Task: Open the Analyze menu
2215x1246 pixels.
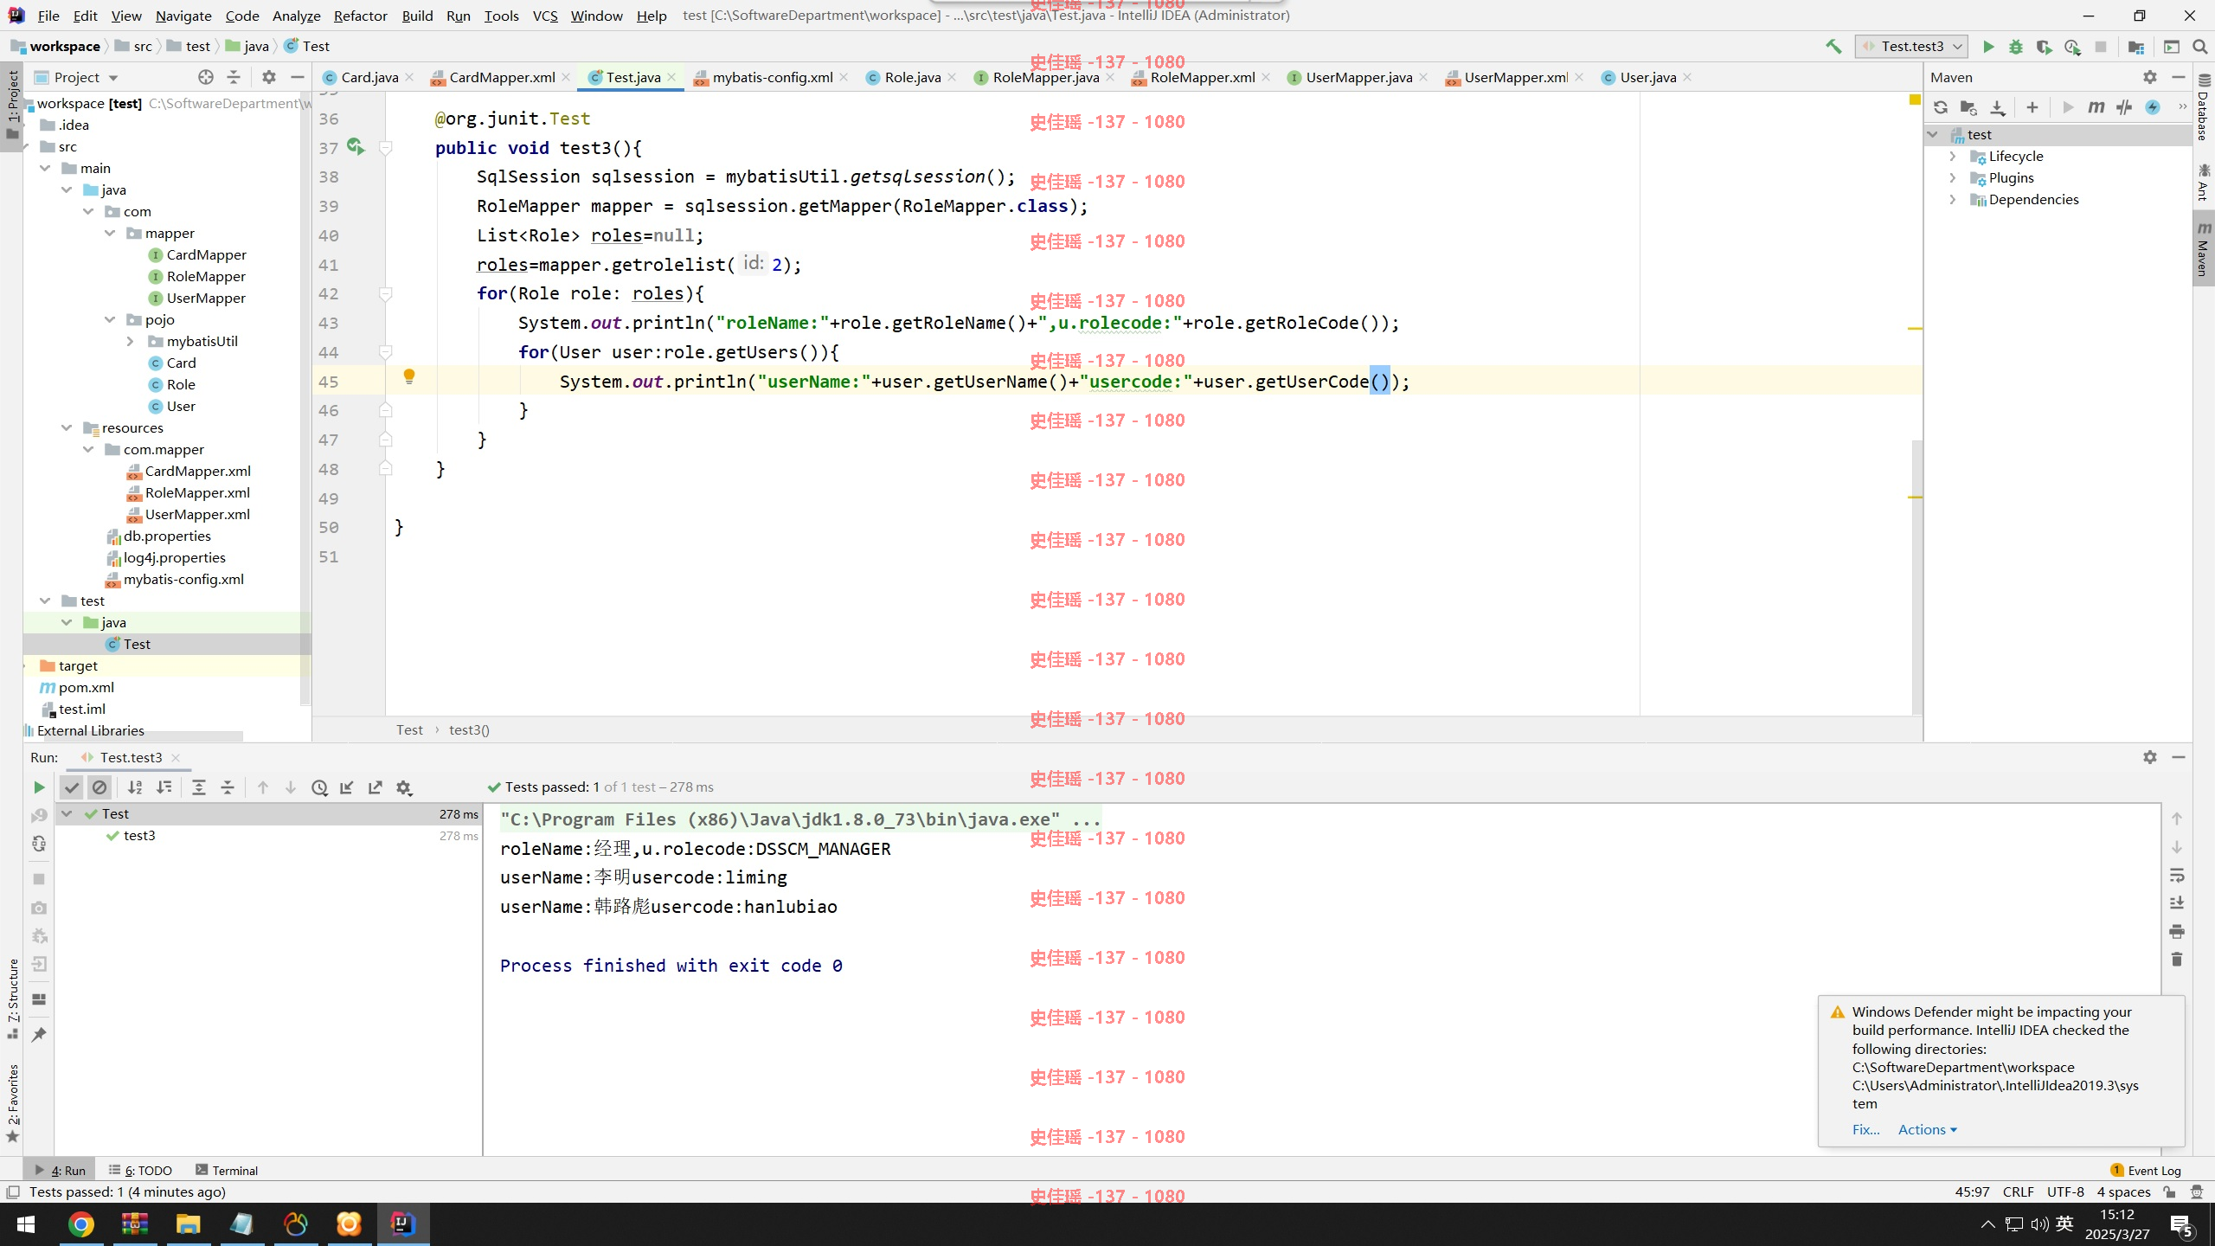Action: point(296,16)
